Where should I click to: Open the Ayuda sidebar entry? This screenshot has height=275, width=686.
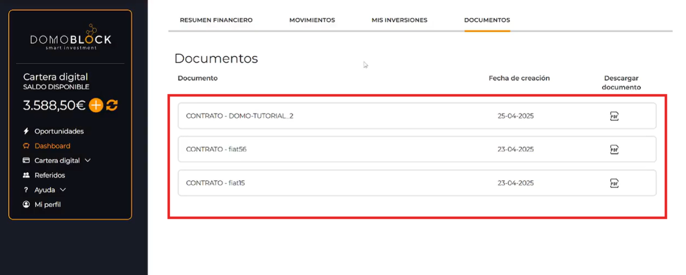pyautogui.click(x=45, y=190)
